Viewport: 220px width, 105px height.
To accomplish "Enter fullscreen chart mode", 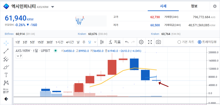I will click(x=150, y=42).
